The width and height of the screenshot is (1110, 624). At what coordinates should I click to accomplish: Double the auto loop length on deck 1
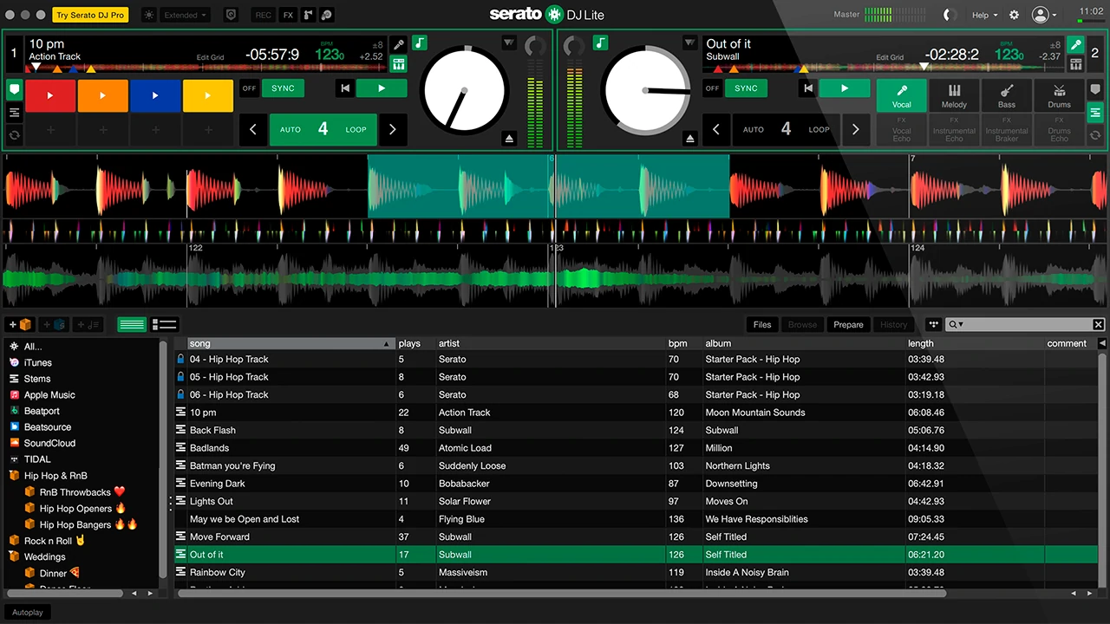[392, 130]
